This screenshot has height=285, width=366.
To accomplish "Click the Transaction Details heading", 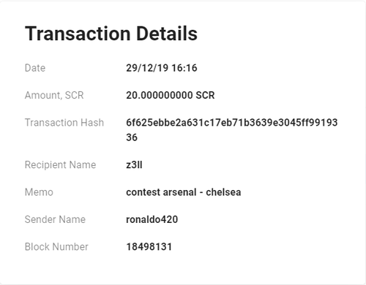I will coord(111,34).
